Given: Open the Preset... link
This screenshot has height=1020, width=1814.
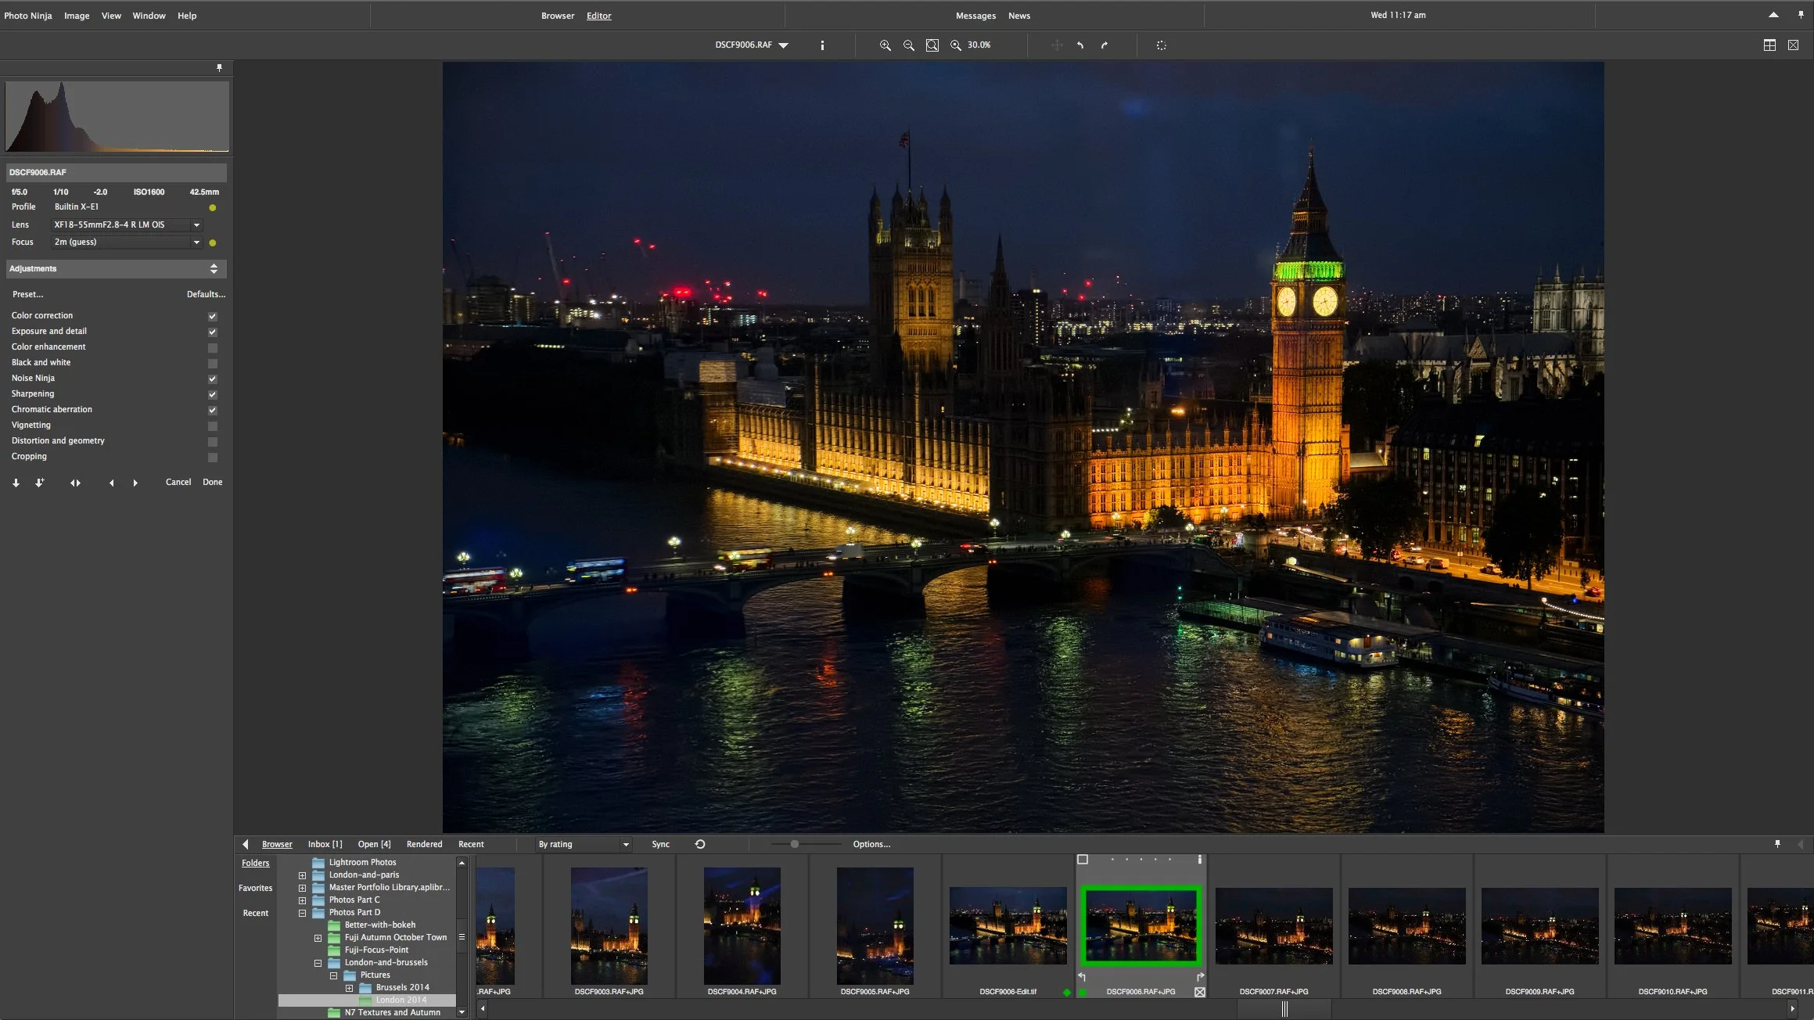Looking at the screenshot, I should coord(27,294).
